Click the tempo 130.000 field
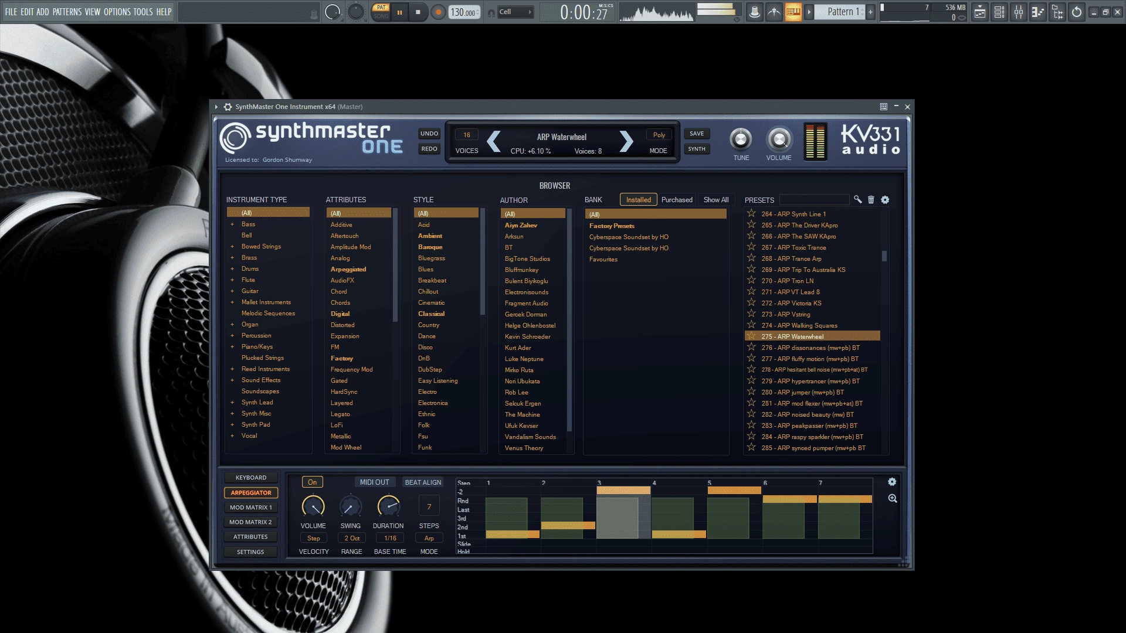 point(464,12)
